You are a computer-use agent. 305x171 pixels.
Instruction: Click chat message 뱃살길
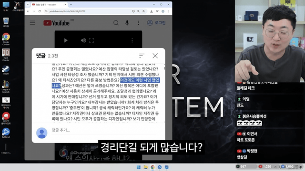tap(242, 157)
